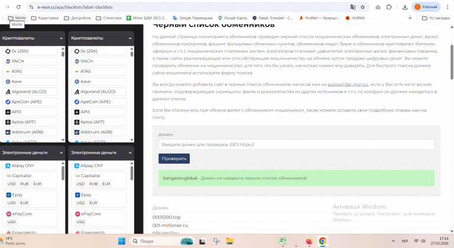Select Algorand (ALGO) in the right crypto list
454x248 pixels.
click(99, 92)
